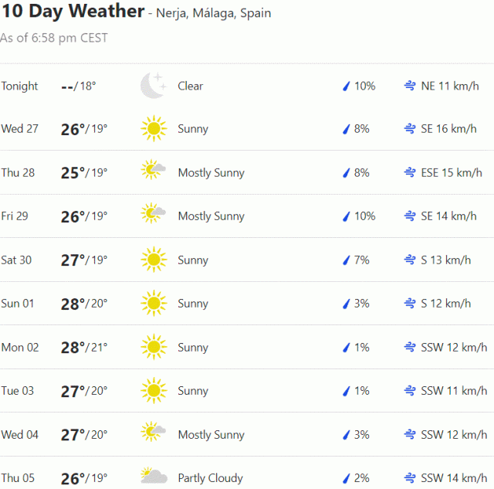The image size is (494, 489).
Task: Click the 10 Day Weather heading
Action: tap(73, 12)
